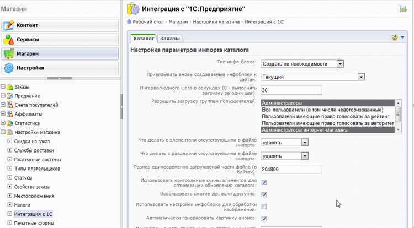Click the Статистика icon in tree
Viewport: 414px width, 228px height.
click(x=10, y=123)
